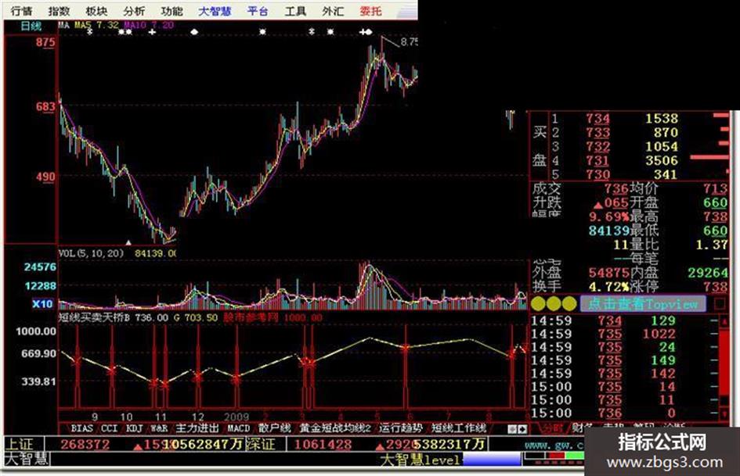Click the plus-shaped info marker above chart

[x=152, y=32]
